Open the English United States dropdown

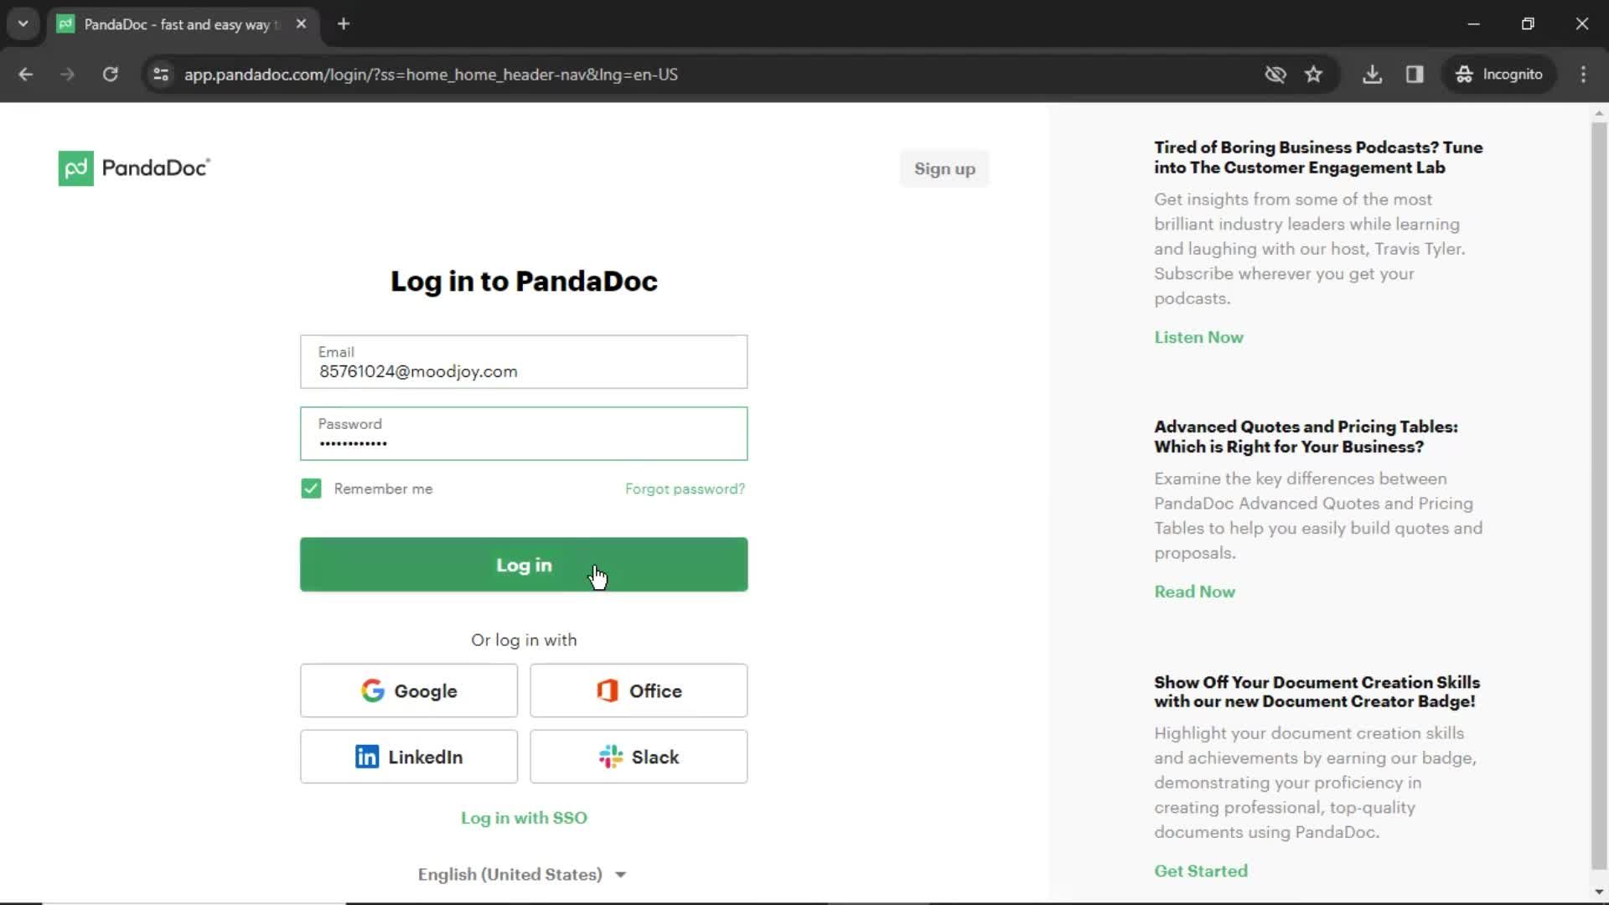point(523,874)
